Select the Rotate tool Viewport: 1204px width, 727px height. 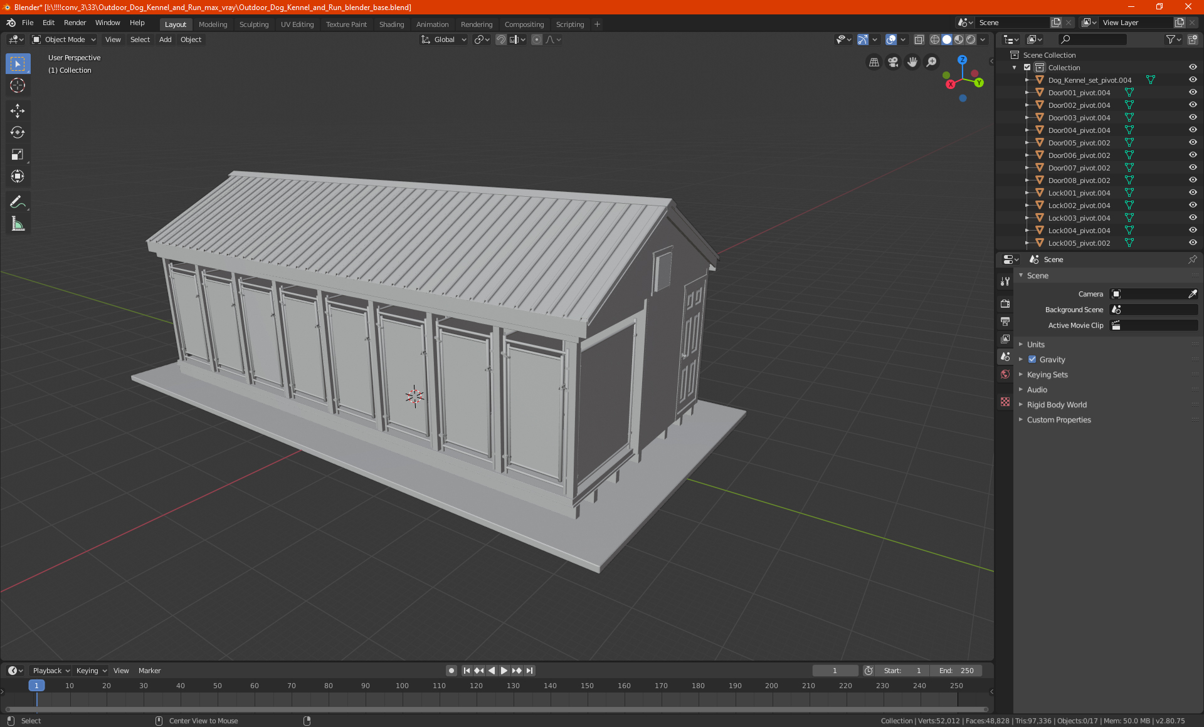18,132
